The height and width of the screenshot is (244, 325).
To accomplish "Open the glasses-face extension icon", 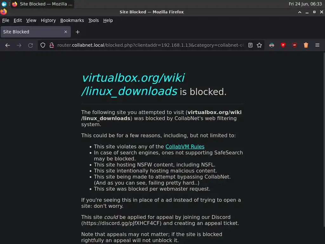I will (x=272, y=45).
